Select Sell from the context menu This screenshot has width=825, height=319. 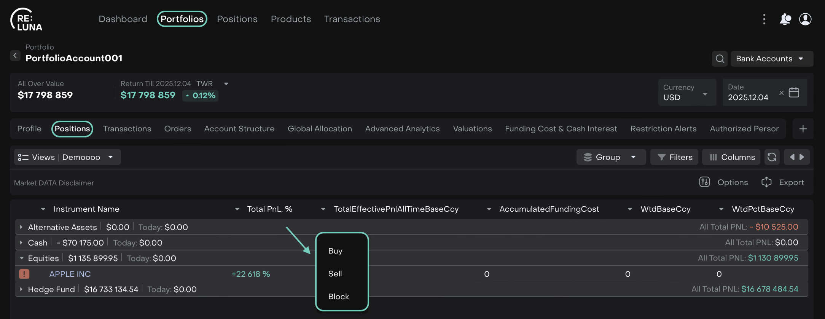pyautogui.click(x=335, y=274)
